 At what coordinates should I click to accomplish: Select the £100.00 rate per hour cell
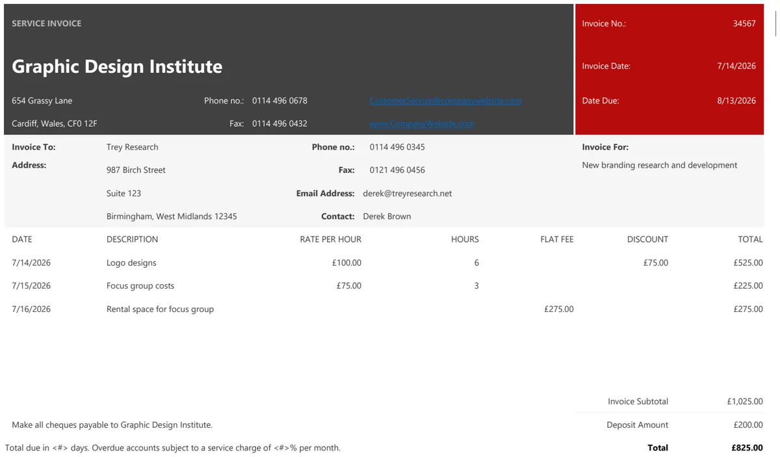346,263
